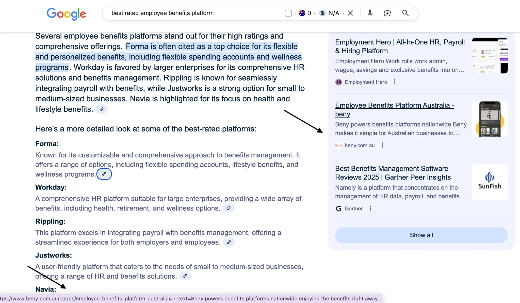Open source link icon after Justworks description
This screenshot has height=303, width=520.
click(185, 276)
